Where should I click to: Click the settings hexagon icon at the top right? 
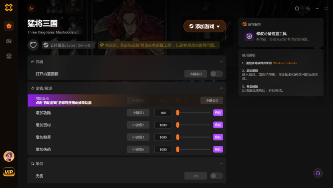tap(308, 8)
